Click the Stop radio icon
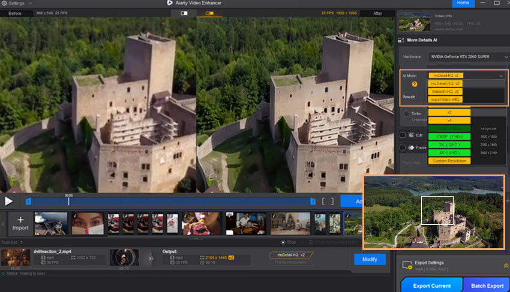The width and height of the screenshot is (510, 292). [283, 242]
